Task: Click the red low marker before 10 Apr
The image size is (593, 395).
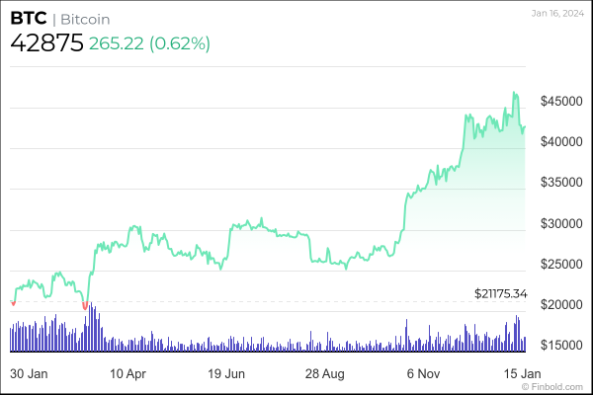Action: [86, 305]
